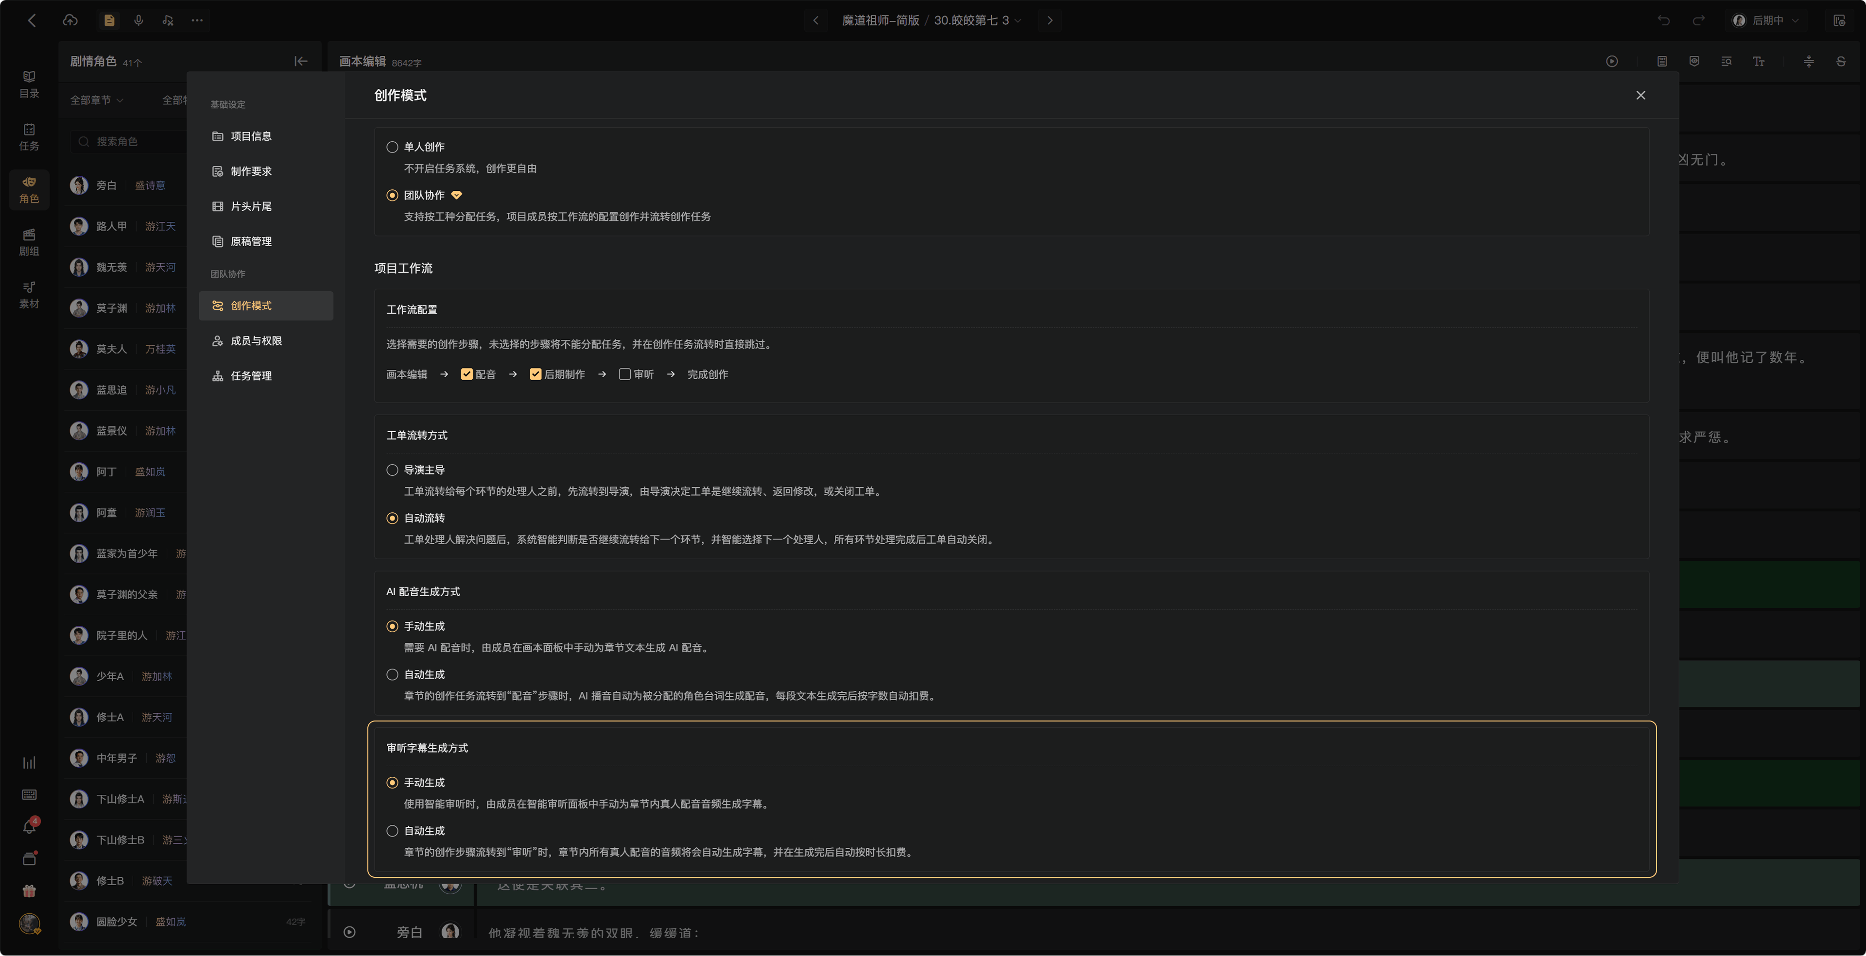The image size is (1866, 956).
Task: Open the 目录 sidebar icon
Action: pyautogui.click(x=29, y=84)
